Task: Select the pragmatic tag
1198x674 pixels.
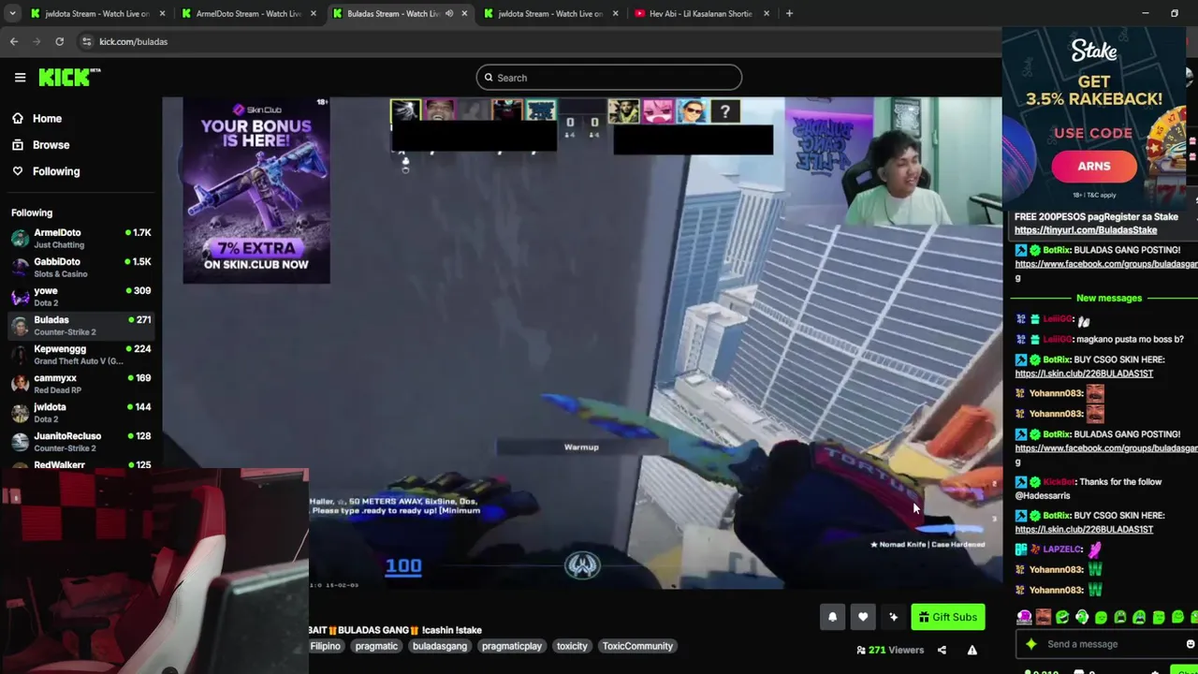Action: 376,646
